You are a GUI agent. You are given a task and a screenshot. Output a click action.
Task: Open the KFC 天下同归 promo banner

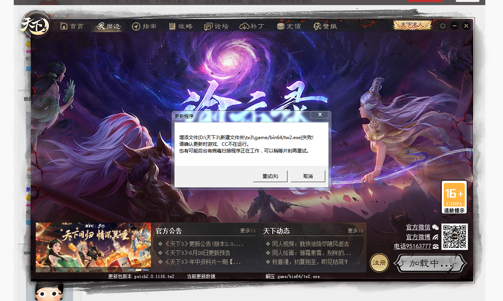(93, 247)
